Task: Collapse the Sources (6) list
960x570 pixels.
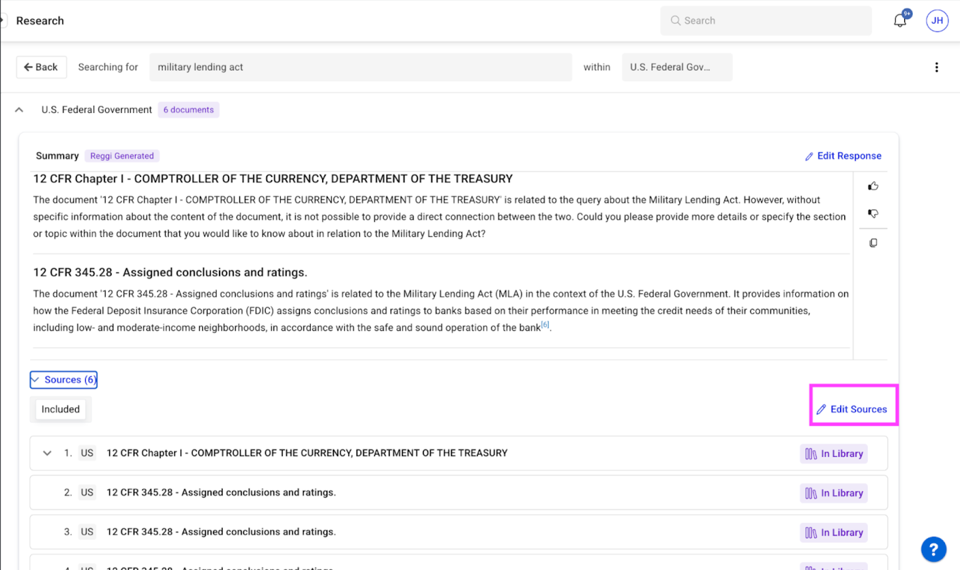Action: 64,379
